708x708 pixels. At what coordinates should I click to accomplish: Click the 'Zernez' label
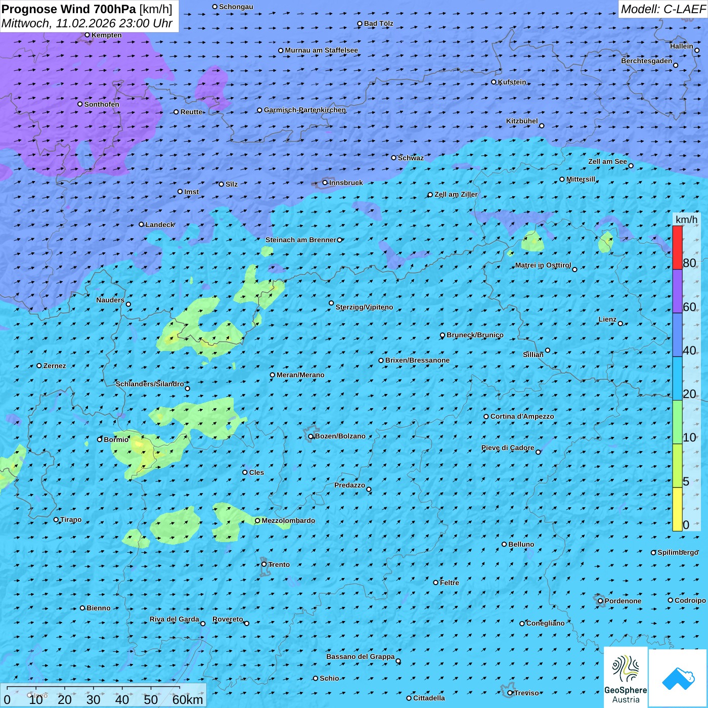(x=55, y=366)
